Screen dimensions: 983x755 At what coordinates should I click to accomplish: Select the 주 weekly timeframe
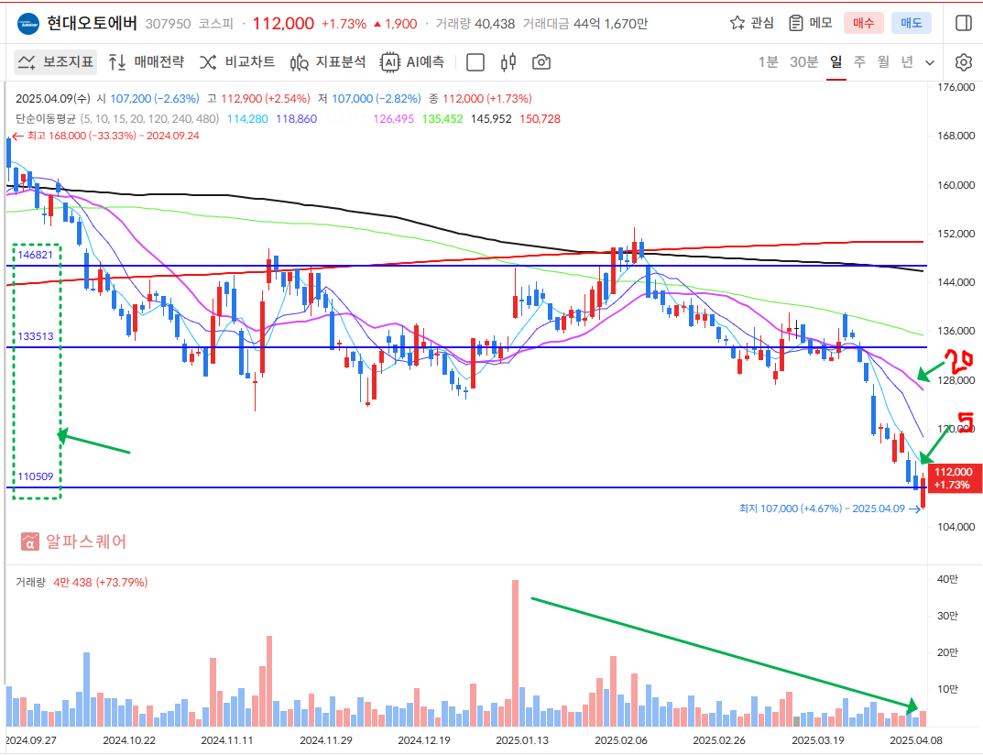pyautogui.click(x=859, y=62)
